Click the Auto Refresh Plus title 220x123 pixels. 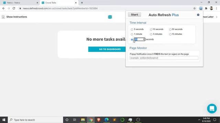pos(164,15)
